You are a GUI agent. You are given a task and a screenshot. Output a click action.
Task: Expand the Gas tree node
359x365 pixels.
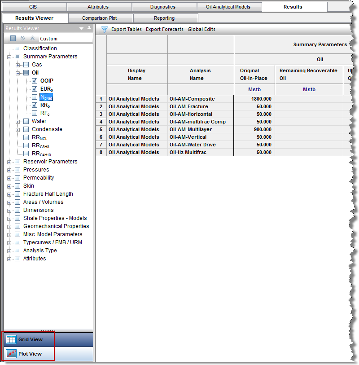point(18,65)
